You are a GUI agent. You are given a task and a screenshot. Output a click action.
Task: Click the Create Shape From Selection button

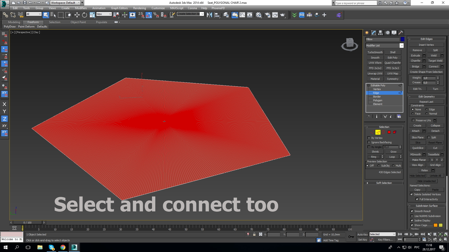point(426,72)
